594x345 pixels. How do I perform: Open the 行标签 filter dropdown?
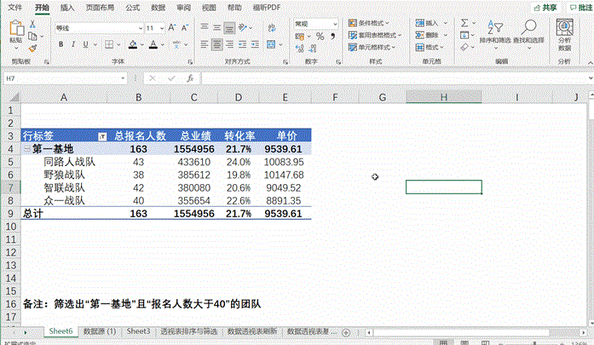pyautogui.click(x=103, y=135)
